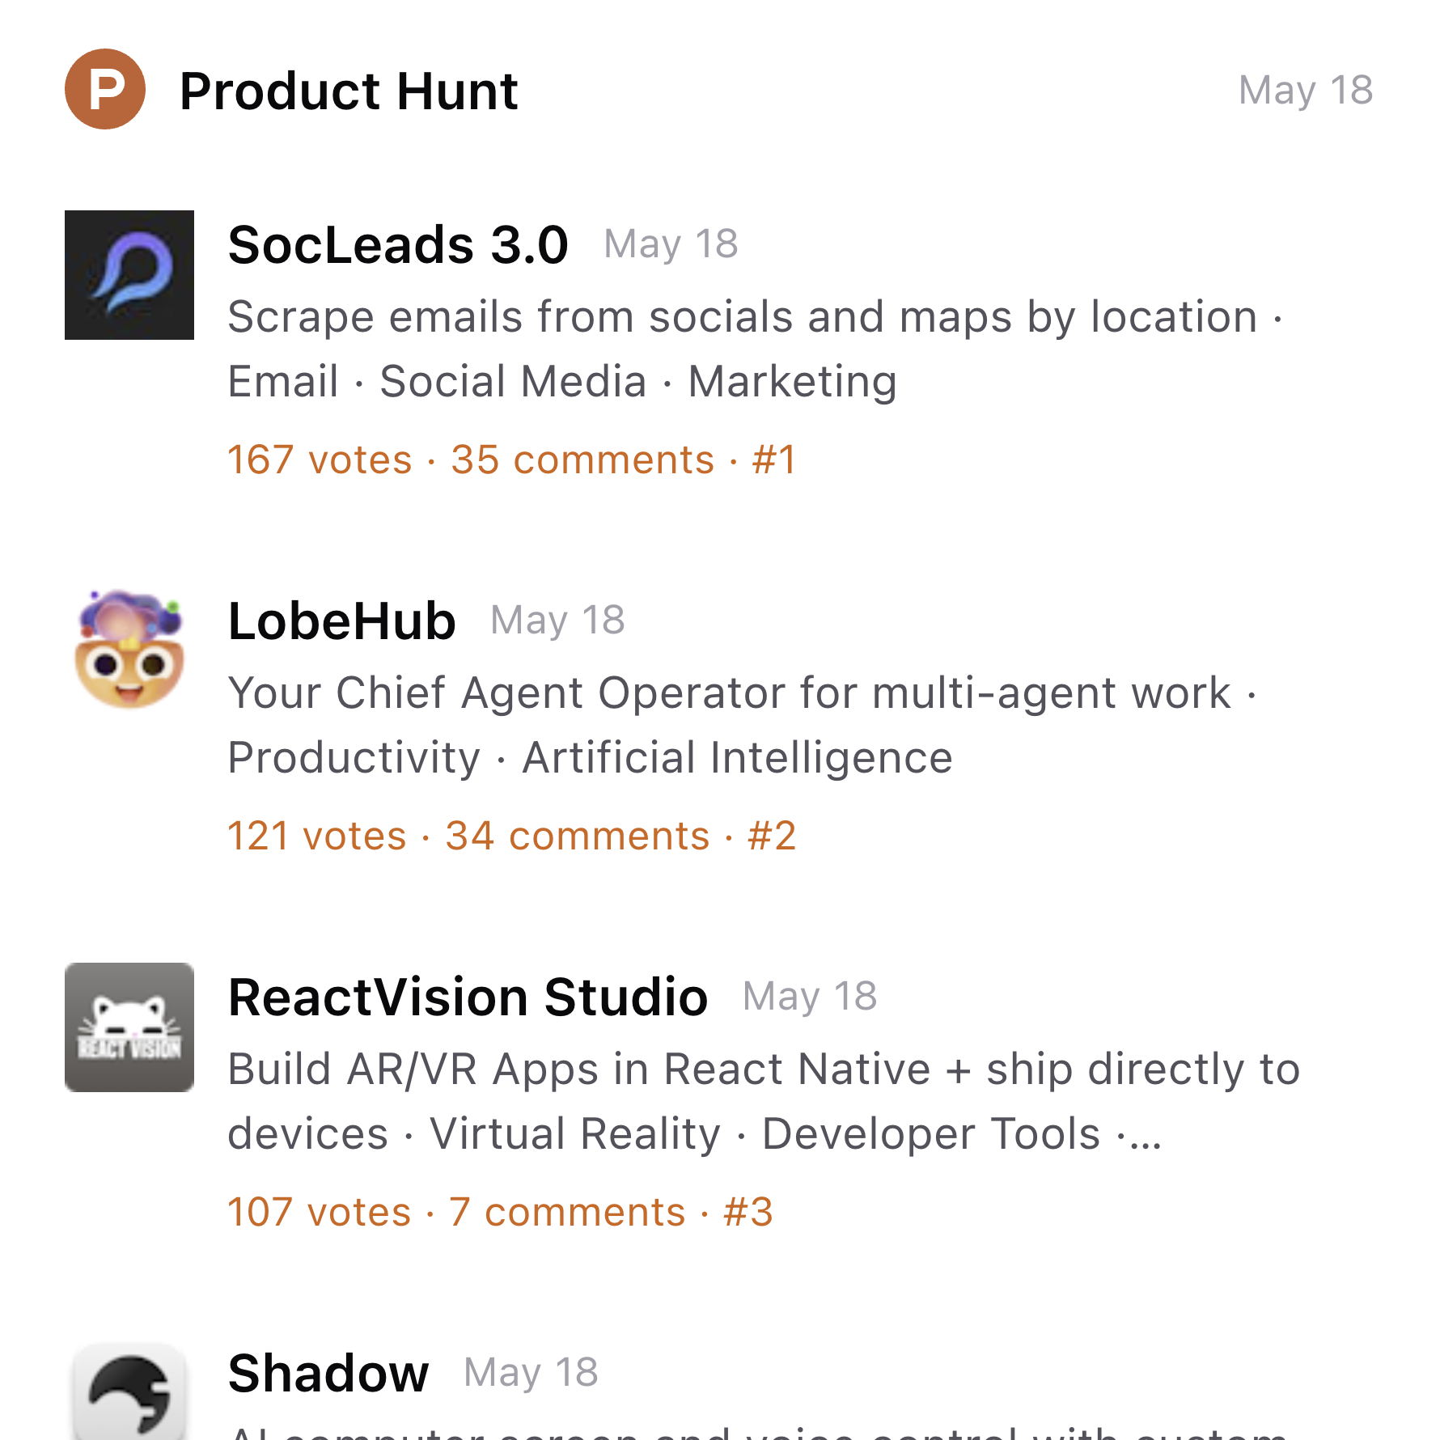Viewport: 1440px width, 1440px height.
Task: Open the SocLeads 3.0 title link
Action: (x=398, y=244)
